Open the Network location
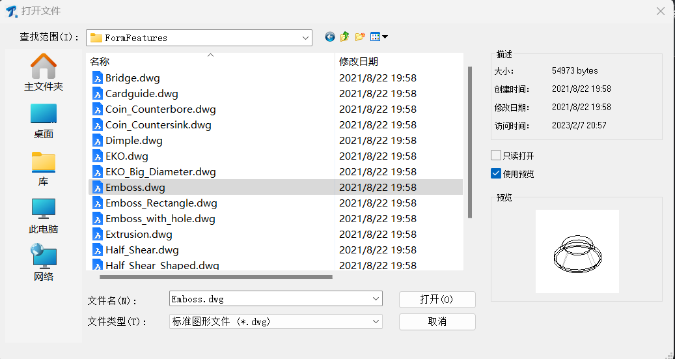 (x=44, y=263)
